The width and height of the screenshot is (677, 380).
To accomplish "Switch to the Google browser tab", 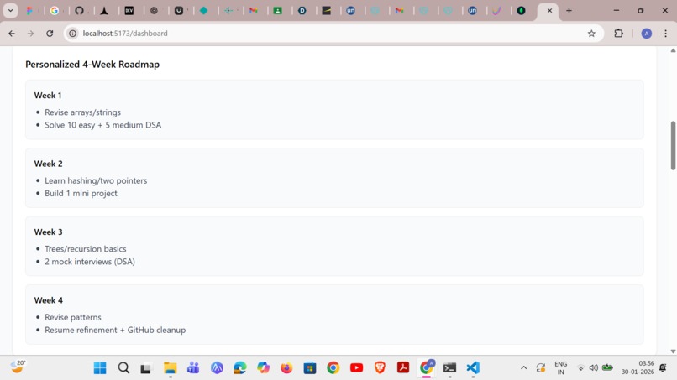I will pyautogui.click(x=55, y=11).
